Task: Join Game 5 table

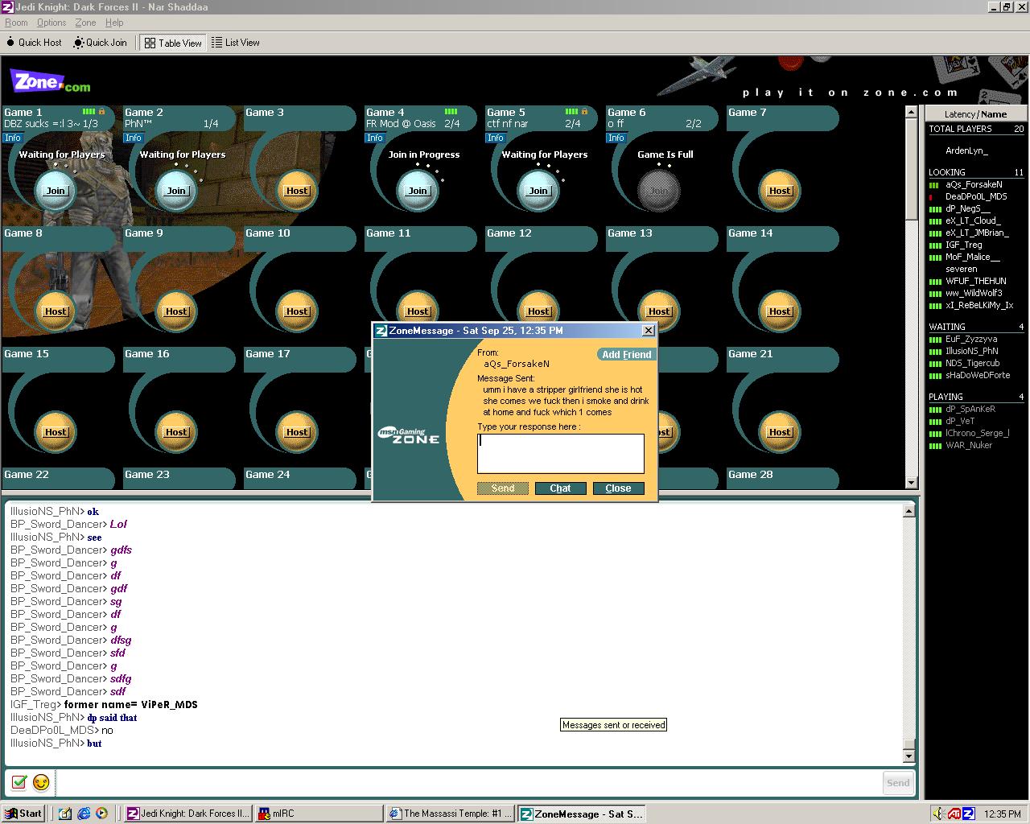Action: pyautogui.click(x=538, y=191)
